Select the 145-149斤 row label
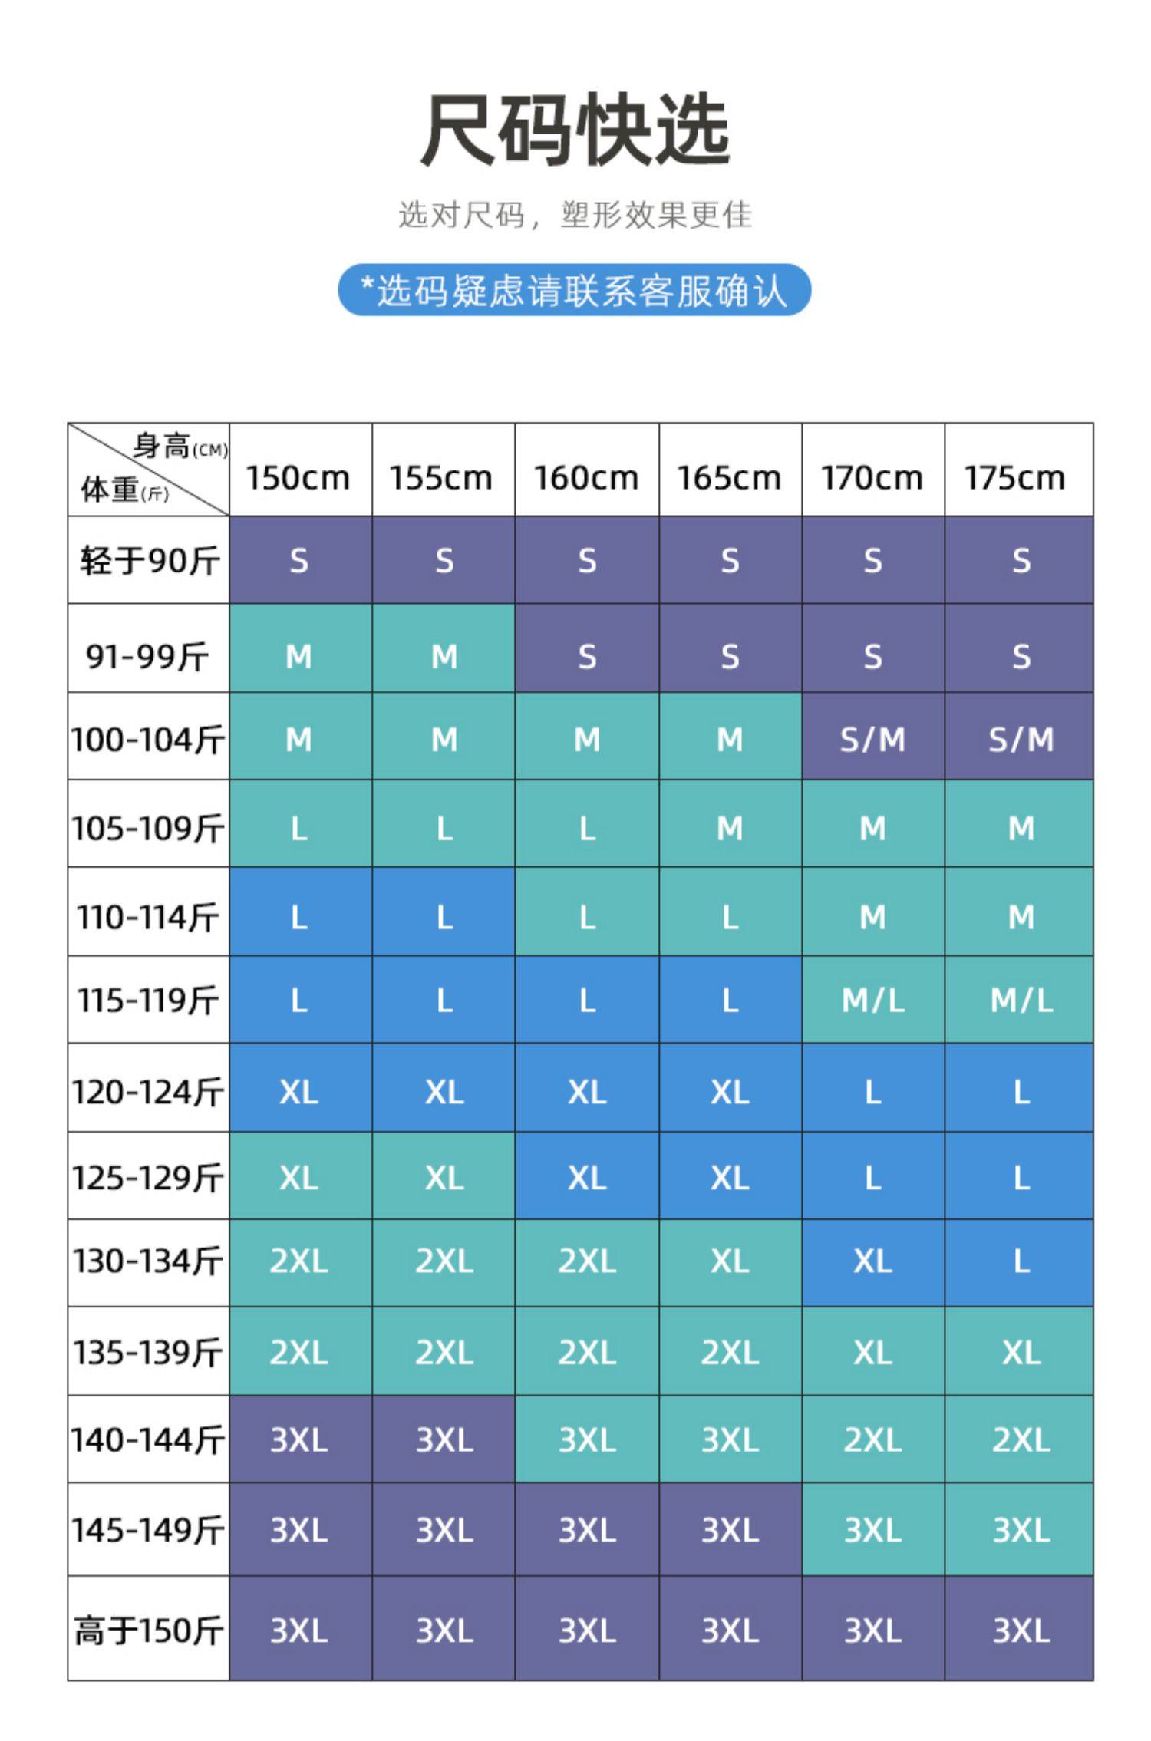Image resolution: width=1151 pixels, height=1741 pixels. 148,1530
